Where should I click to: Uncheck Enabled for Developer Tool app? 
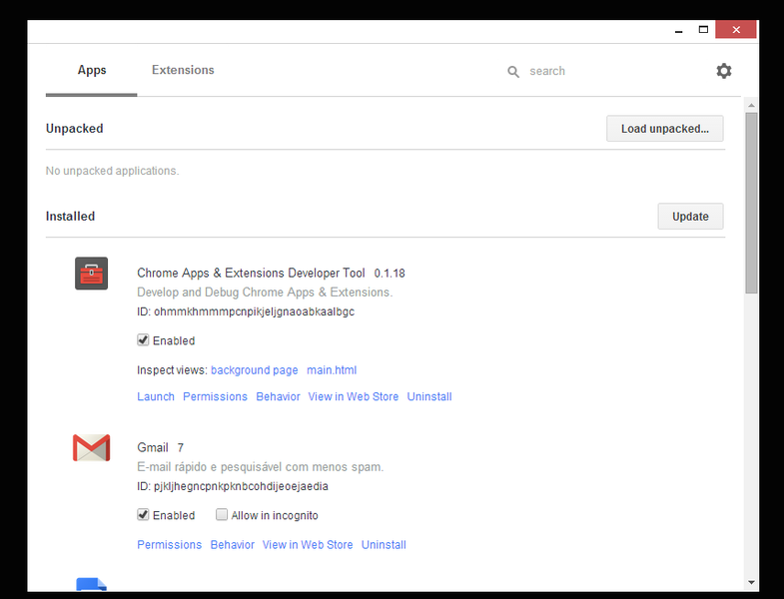tap(143, 340)
